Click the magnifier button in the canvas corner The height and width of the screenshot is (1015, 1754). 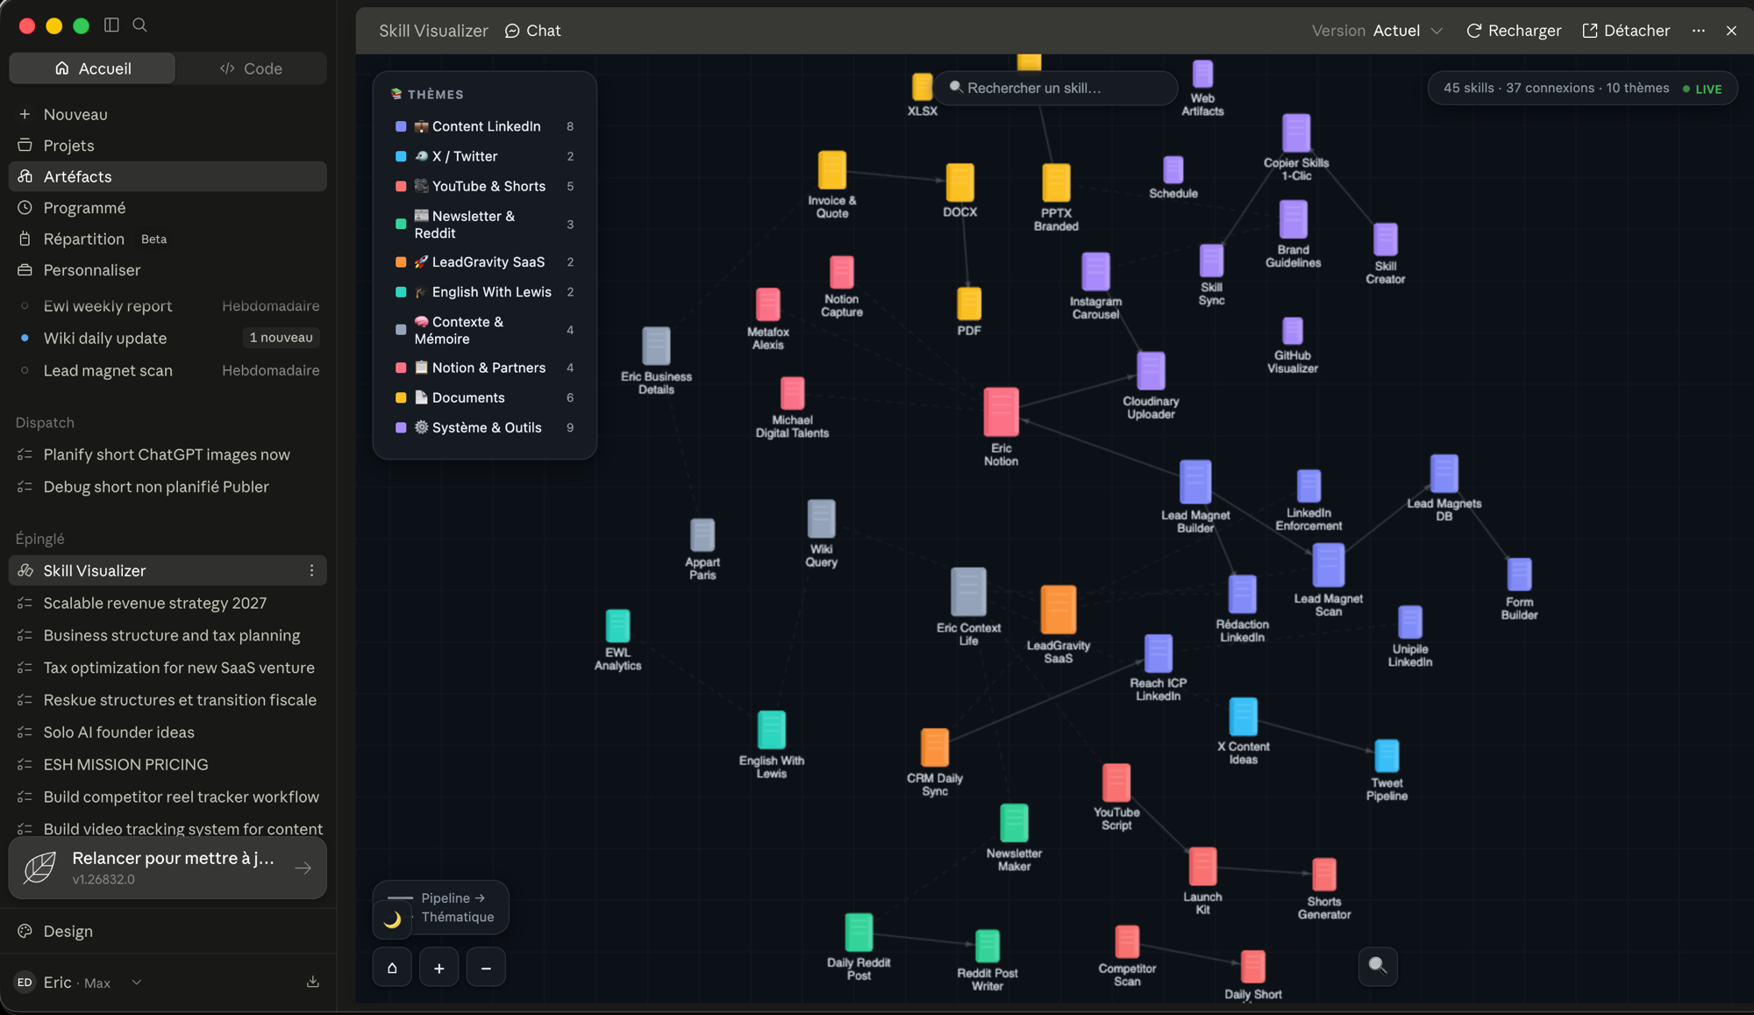click(x=1378, y=966)
